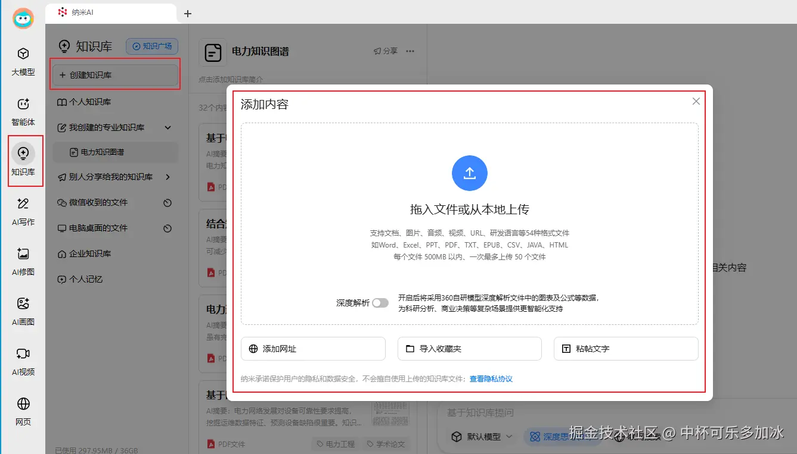Image resolution: width=797 pixels, height=454 pixels.
Task: Open the 网页 sidebar section
Action: (x=23, y=412)
